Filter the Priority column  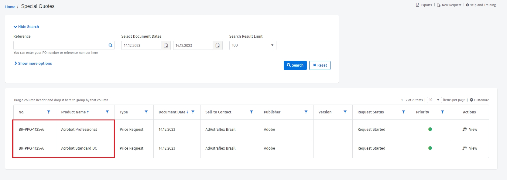tap(442, 112)
